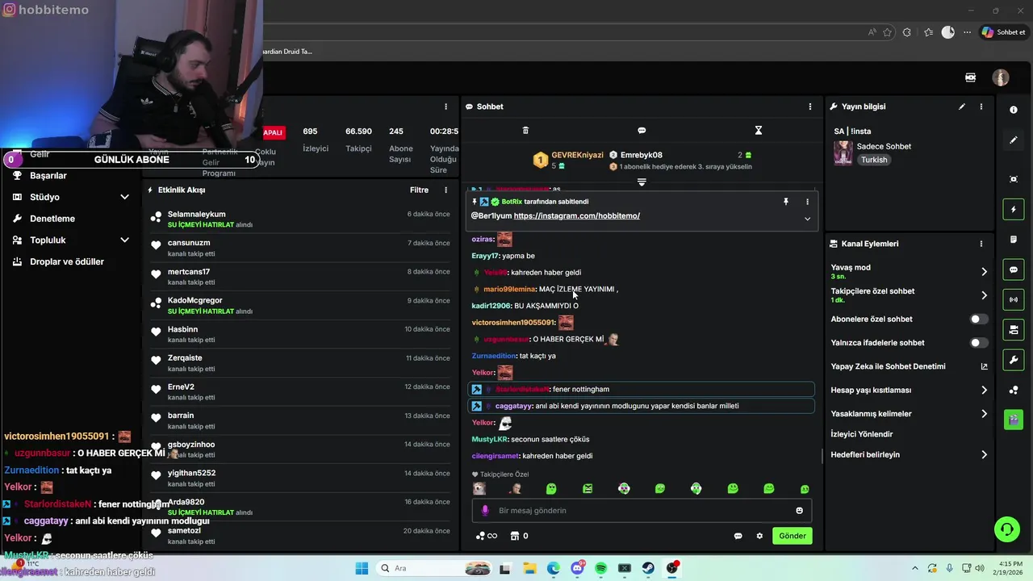Click the pin icon on pinned message

(x=785, y=202)
